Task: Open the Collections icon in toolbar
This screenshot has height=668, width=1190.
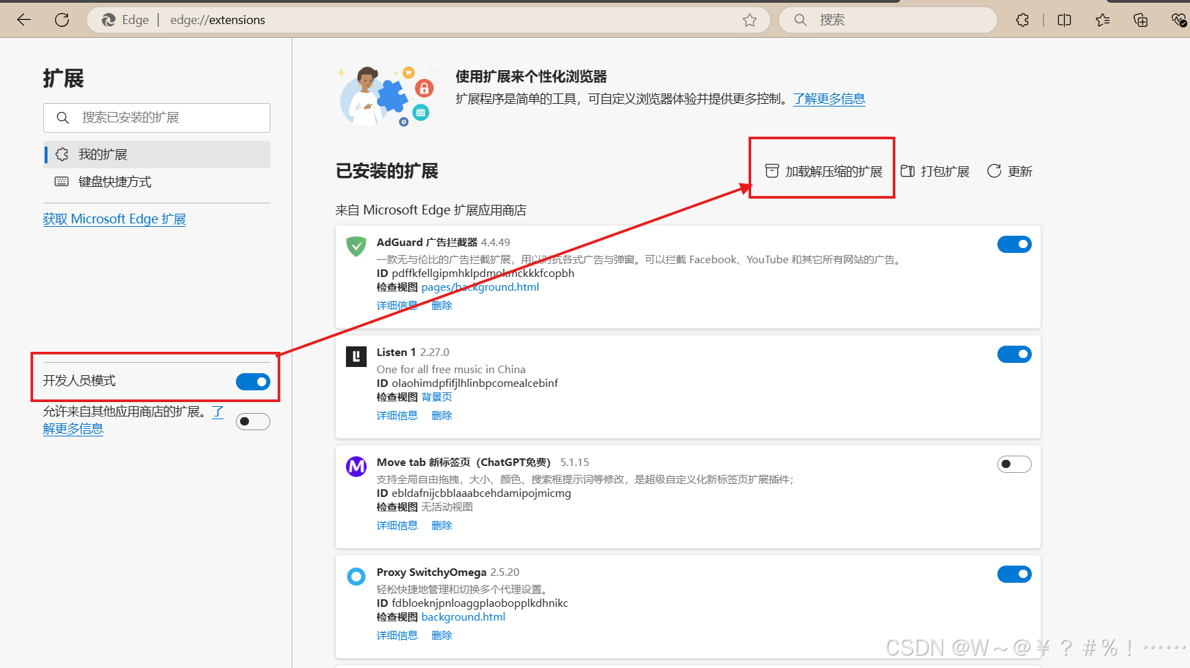Action: coord(1140,20)
